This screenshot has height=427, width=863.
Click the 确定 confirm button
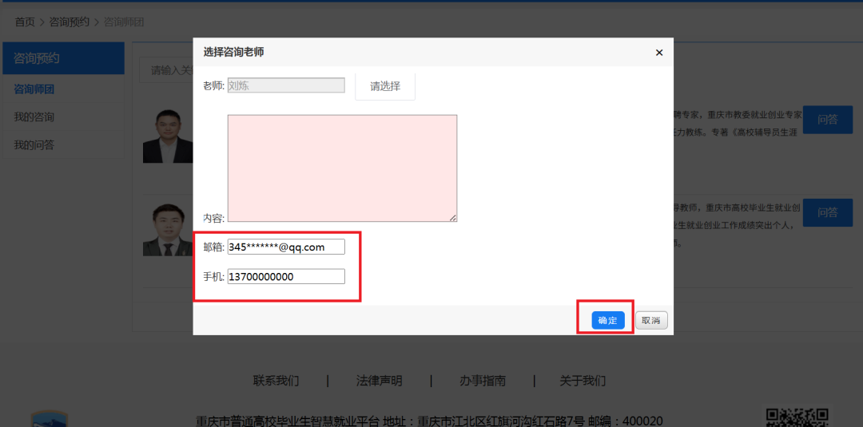608,320
